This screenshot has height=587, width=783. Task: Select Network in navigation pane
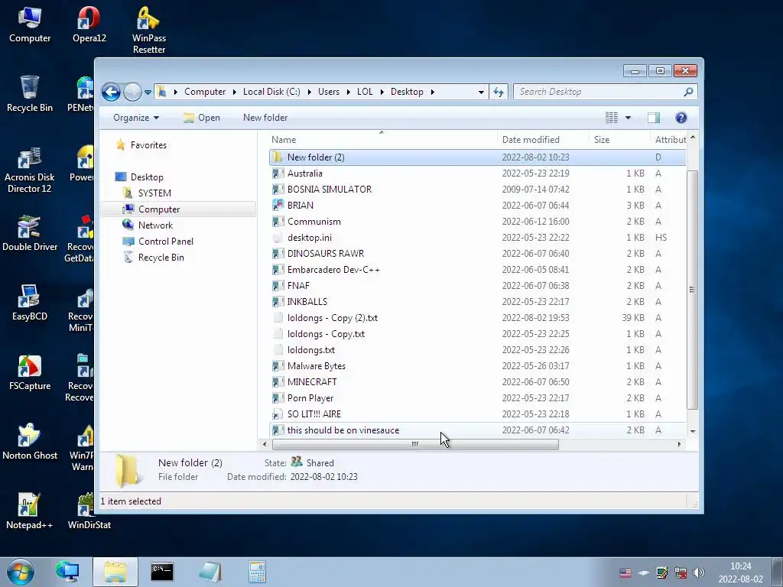pos(155,225)
